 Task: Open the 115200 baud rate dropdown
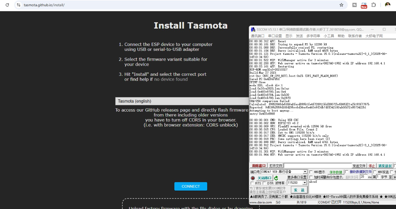pyautogui.click(x=304, y=183)
